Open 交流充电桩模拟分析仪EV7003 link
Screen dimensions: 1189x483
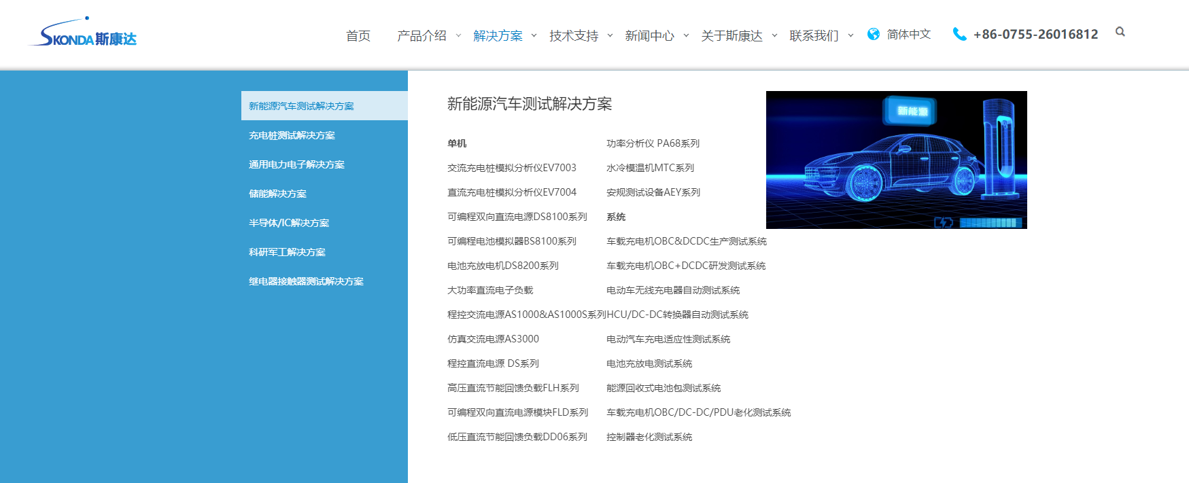pos(511,168)
